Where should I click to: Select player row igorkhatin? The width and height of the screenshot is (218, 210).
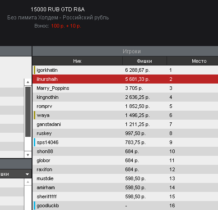coord(125,70)
